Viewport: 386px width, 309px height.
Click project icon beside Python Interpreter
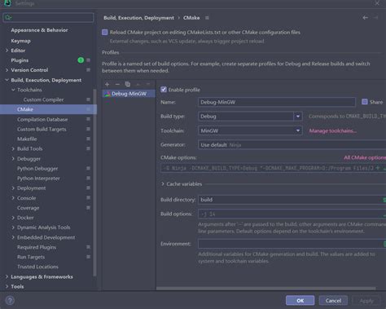pos(89,179)
